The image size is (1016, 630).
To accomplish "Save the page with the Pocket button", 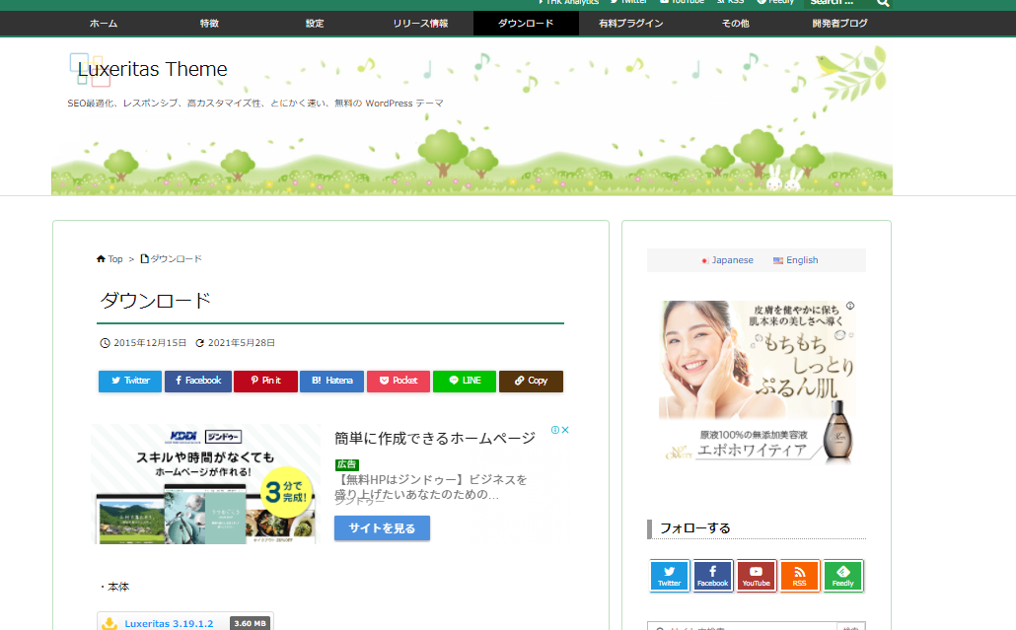I will pyautogui.click(x=399, y=381).
